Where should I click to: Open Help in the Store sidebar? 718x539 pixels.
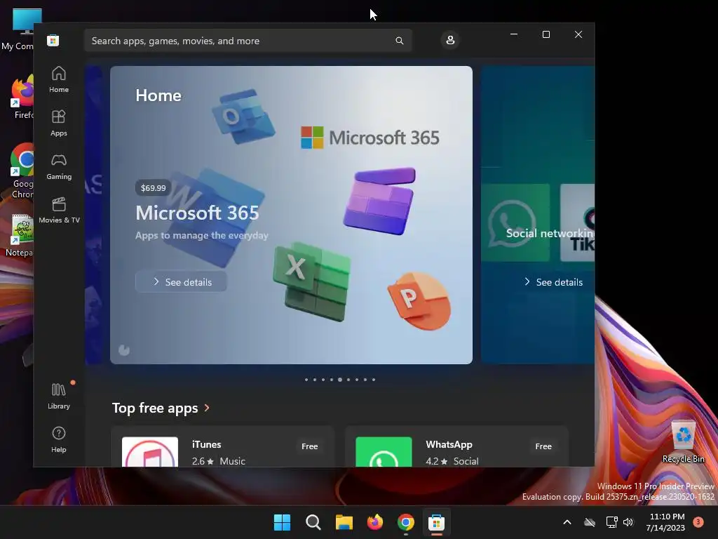[x=59, y=439]
